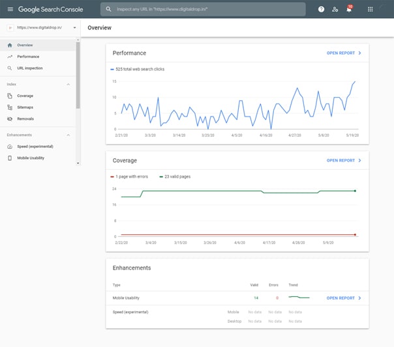Screen dimensions: 394x347
Task: Click the Errors column header
Action: pyautogui.click(x=273, y=285)
